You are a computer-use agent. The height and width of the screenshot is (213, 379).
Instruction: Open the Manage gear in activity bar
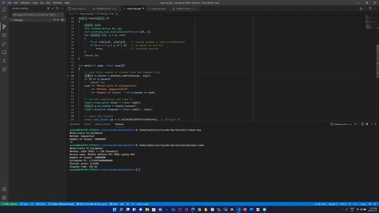4,198
